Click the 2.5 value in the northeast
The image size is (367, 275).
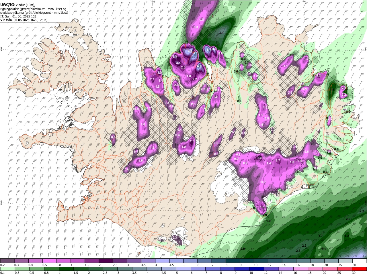click(319, 76)
